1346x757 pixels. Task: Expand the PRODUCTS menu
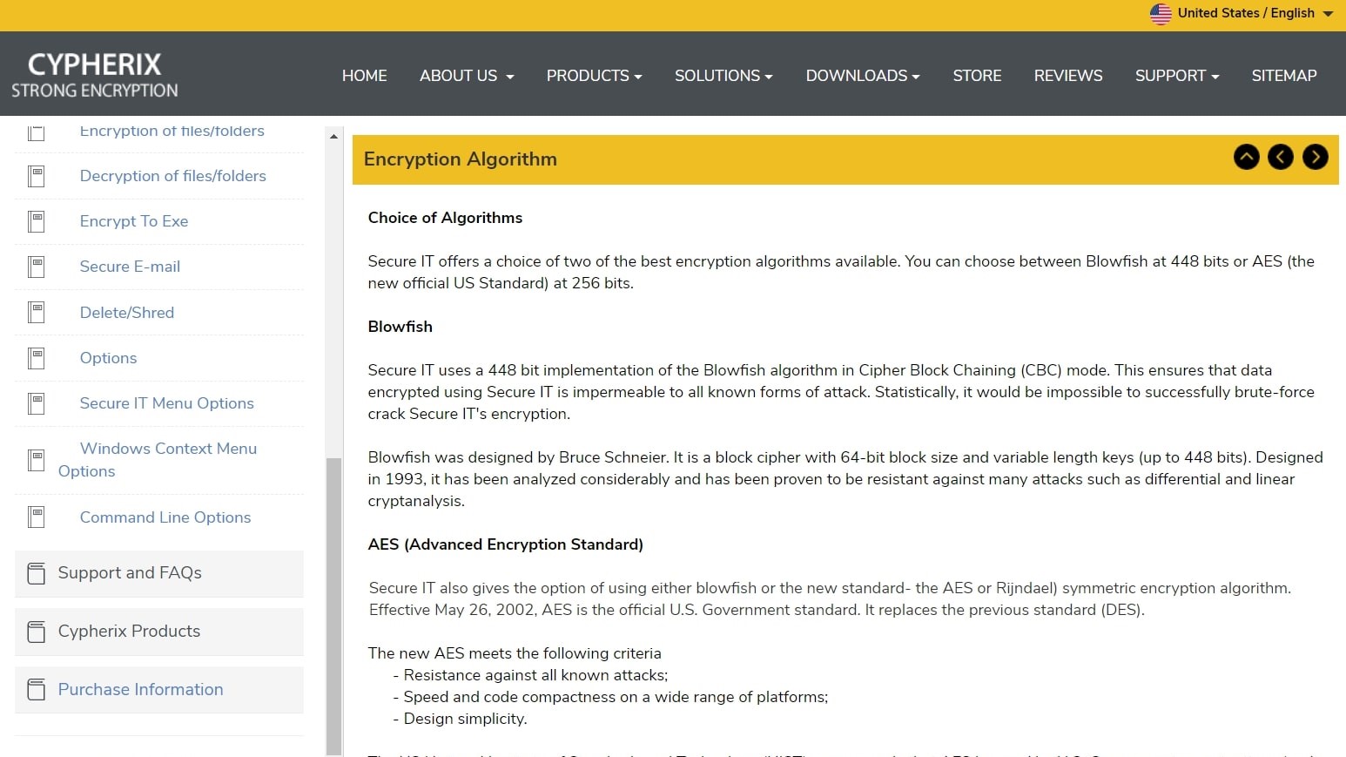tap(594, 76)
